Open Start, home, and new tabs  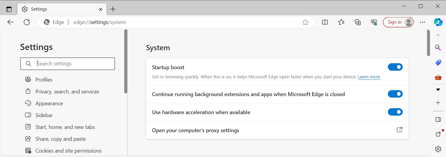click(x=65, y=127)
